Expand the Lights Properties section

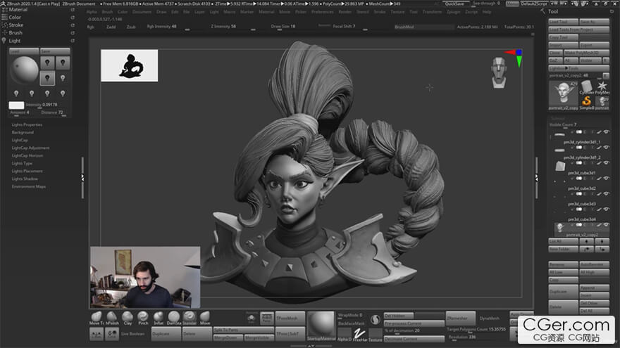click(27, 124)
